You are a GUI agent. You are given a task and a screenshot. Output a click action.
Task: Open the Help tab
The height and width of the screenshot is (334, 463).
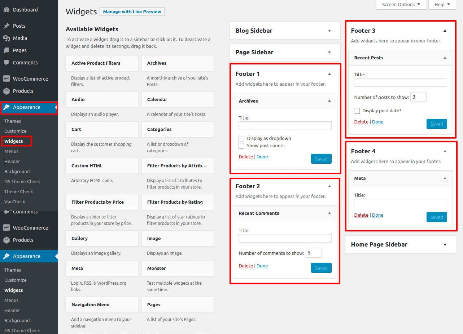pos(442,5)
